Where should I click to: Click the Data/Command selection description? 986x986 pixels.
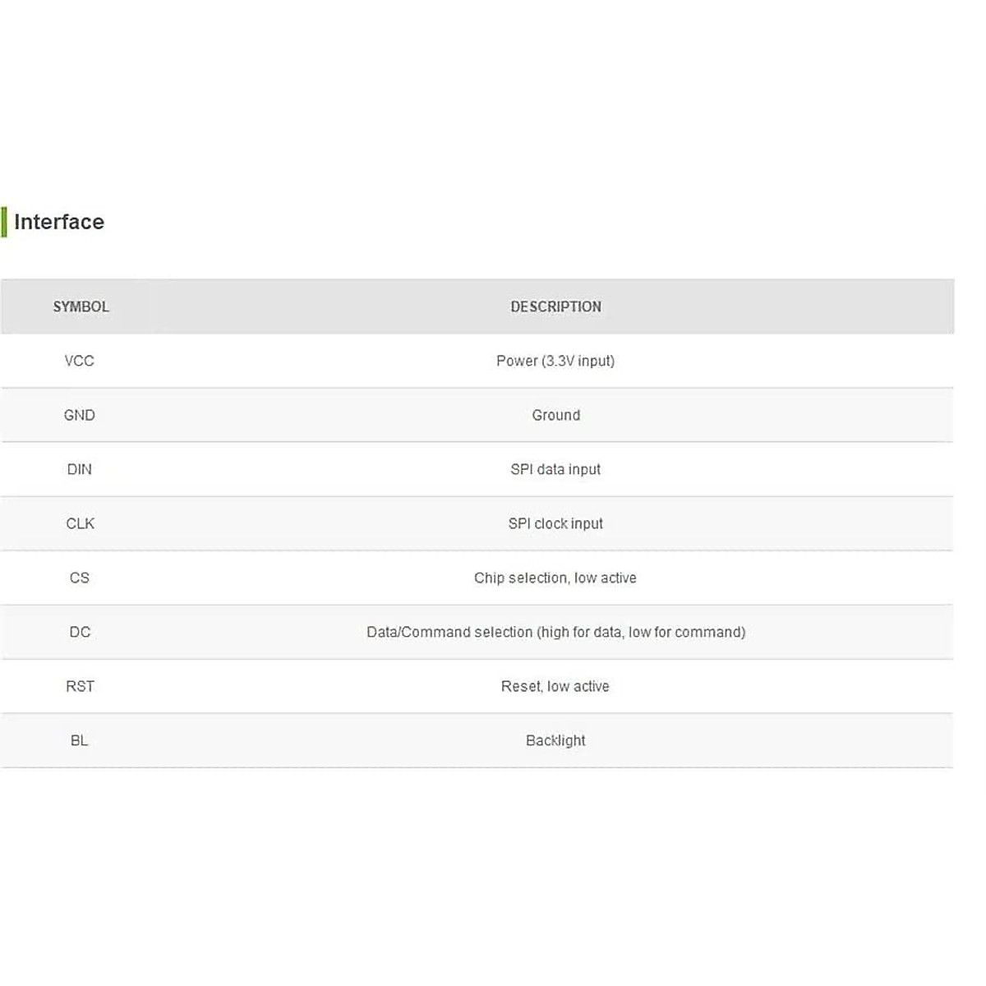pyautogui.click(x=555, y=632)
